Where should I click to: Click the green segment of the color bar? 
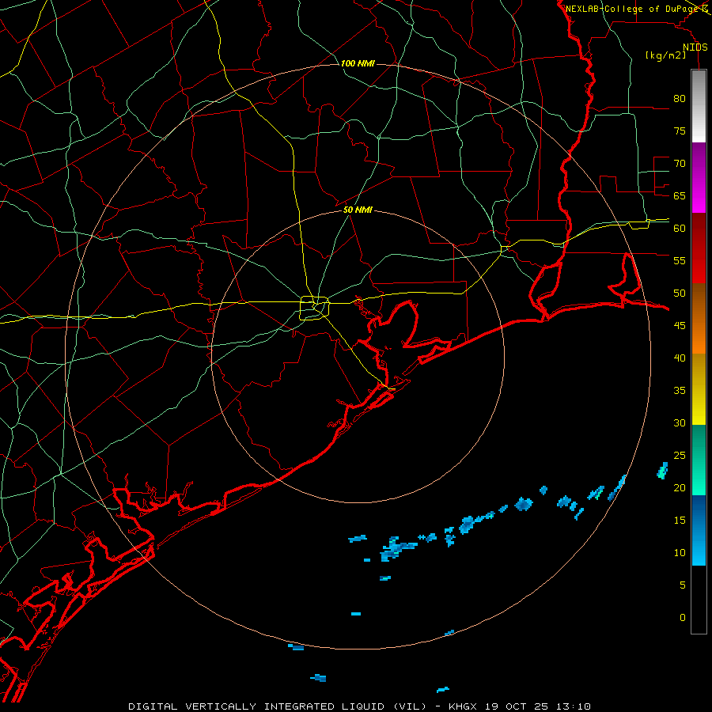tap(699, 460)
